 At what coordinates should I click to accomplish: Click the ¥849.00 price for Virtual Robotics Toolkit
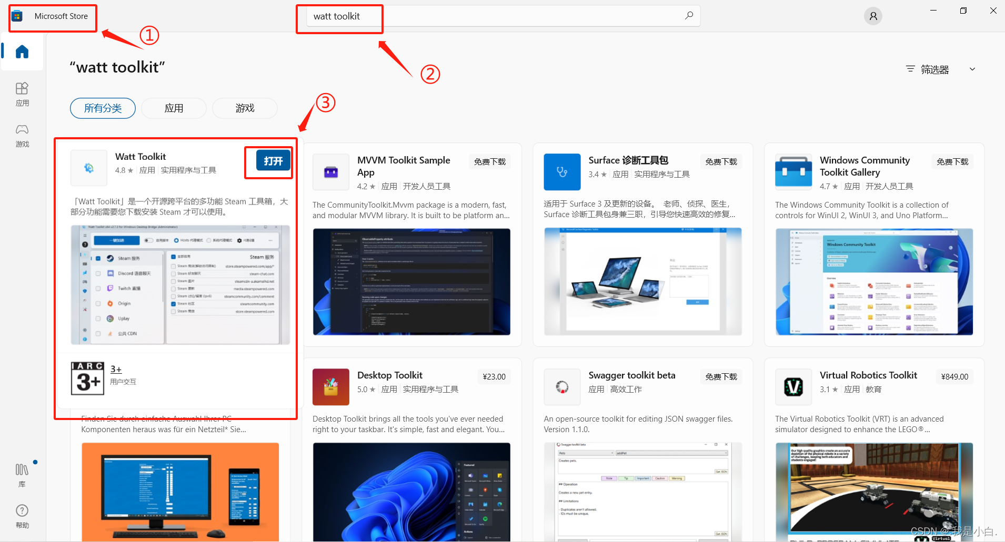click(x=954, y=377)
